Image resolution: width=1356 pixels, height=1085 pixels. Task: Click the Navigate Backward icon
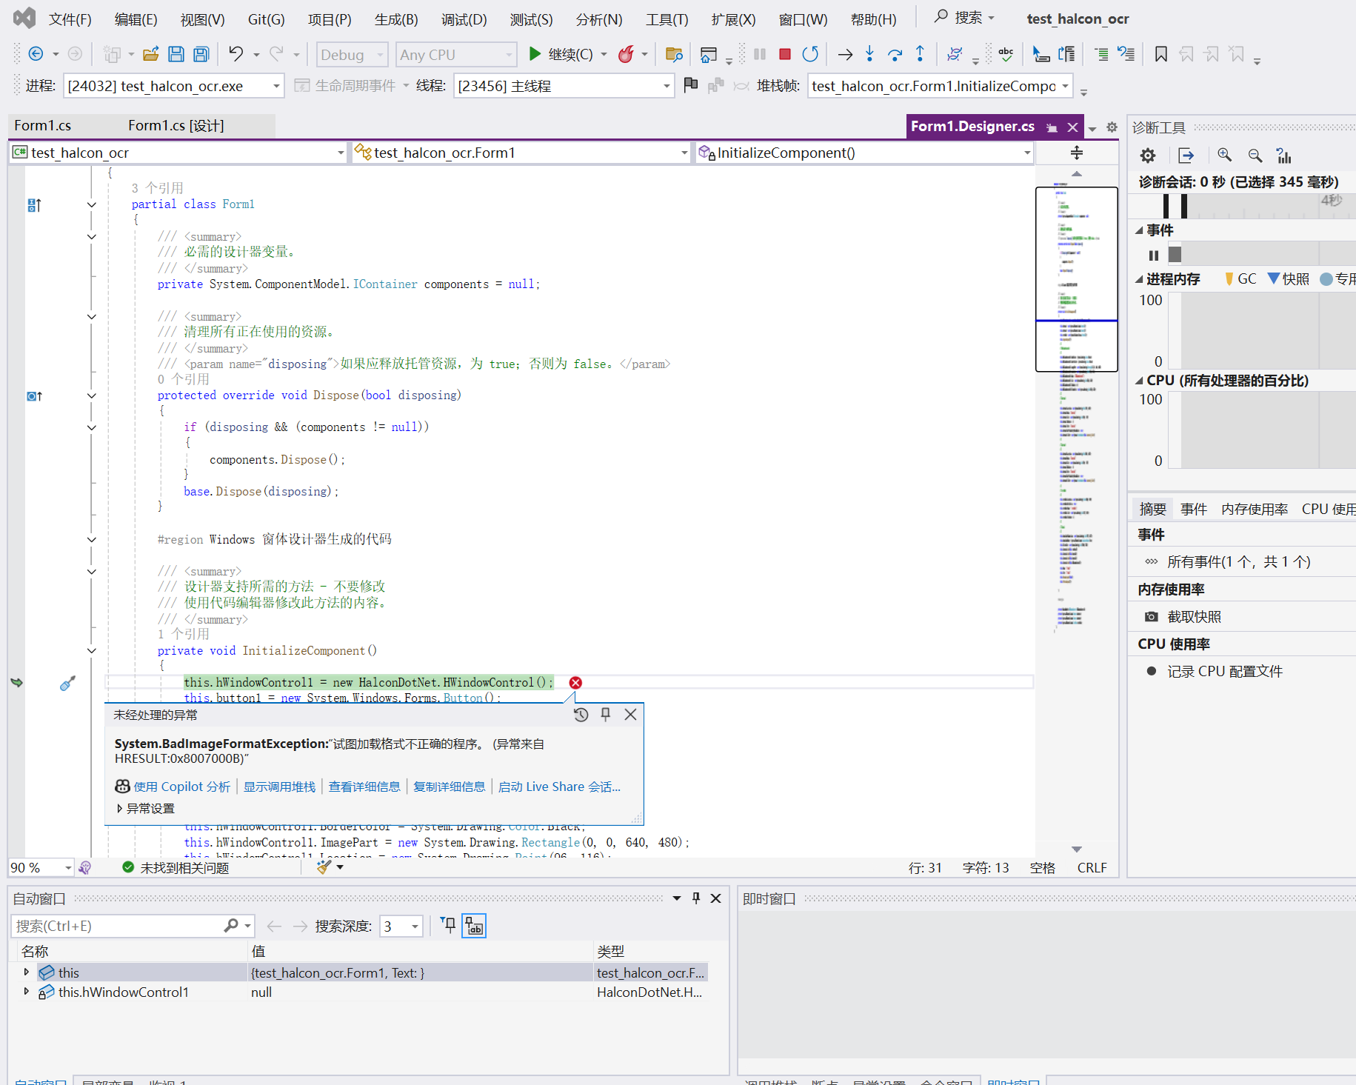tap(36, 54)
